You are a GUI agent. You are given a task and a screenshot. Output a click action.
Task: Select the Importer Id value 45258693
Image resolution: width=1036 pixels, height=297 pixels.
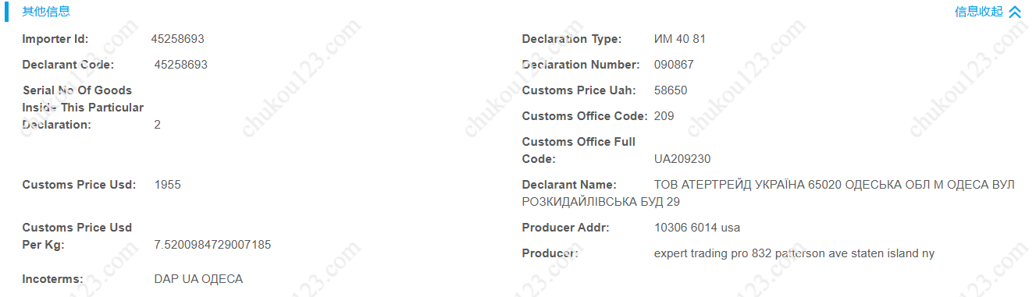[x=178, y=39]
